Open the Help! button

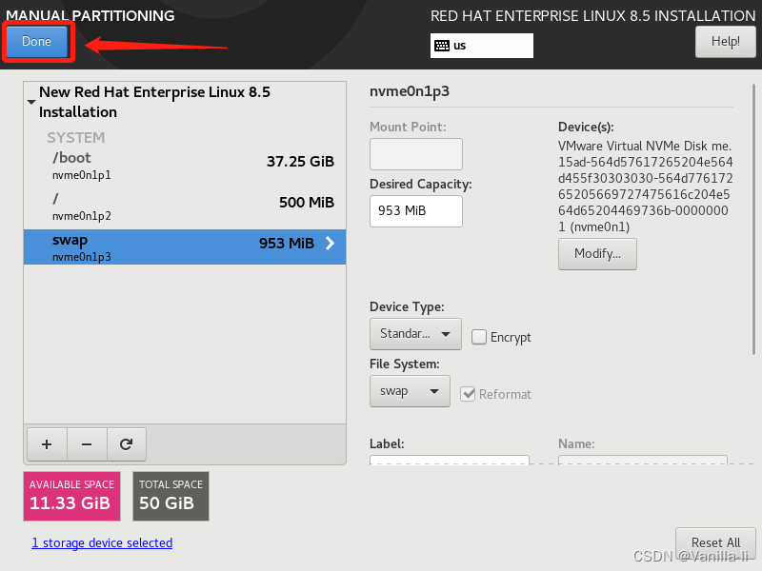pyautogui.click(x=726, y=41)
